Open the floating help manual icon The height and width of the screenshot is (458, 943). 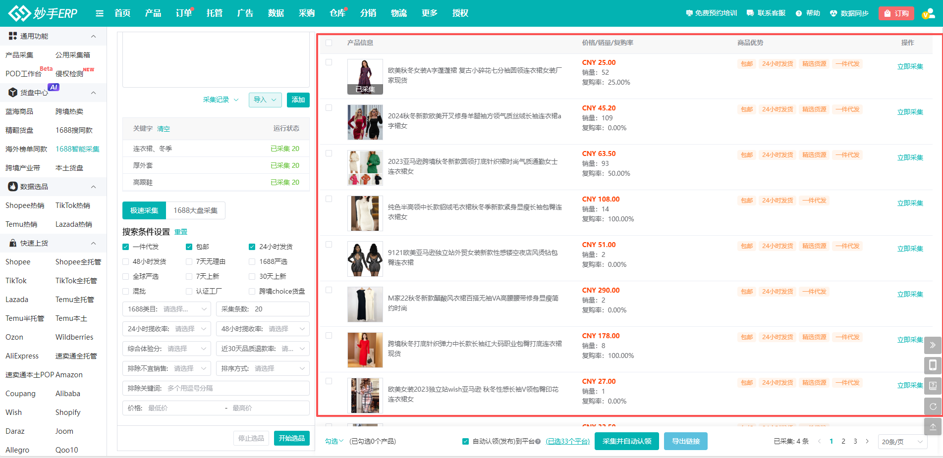(933, 386)
